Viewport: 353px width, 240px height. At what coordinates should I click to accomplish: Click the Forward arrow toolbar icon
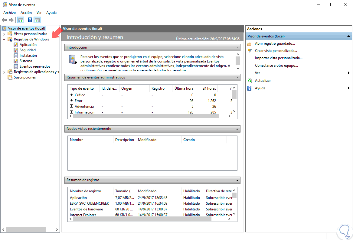pyautogui.click(x=11, y=20)
